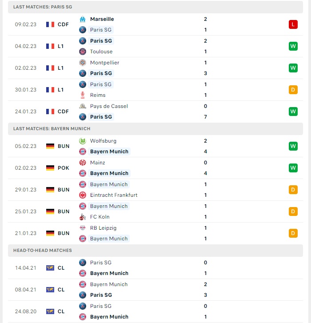Viewport: 311px width, 323px height.
Task: Click the Wolfsburg club logo
Action: (83, 141)
